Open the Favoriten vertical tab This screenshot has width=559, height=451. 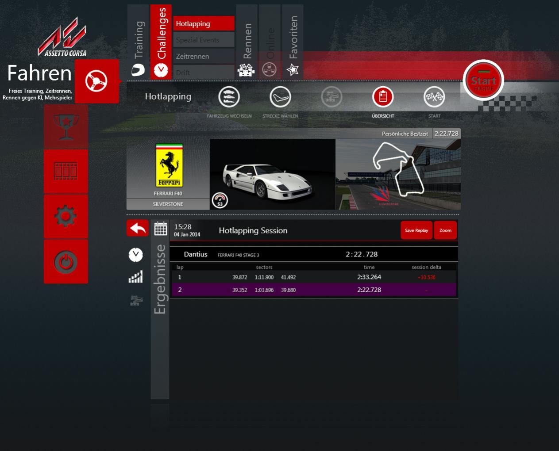[x=293, y=42]
